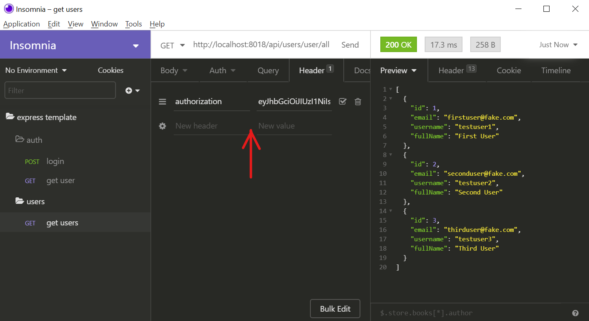Open the response Timeline tab

556,70
